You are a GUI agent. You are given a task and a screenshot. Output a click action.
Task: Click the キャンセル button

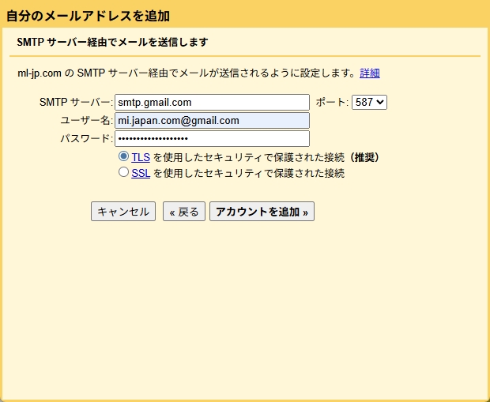(123, 212)
